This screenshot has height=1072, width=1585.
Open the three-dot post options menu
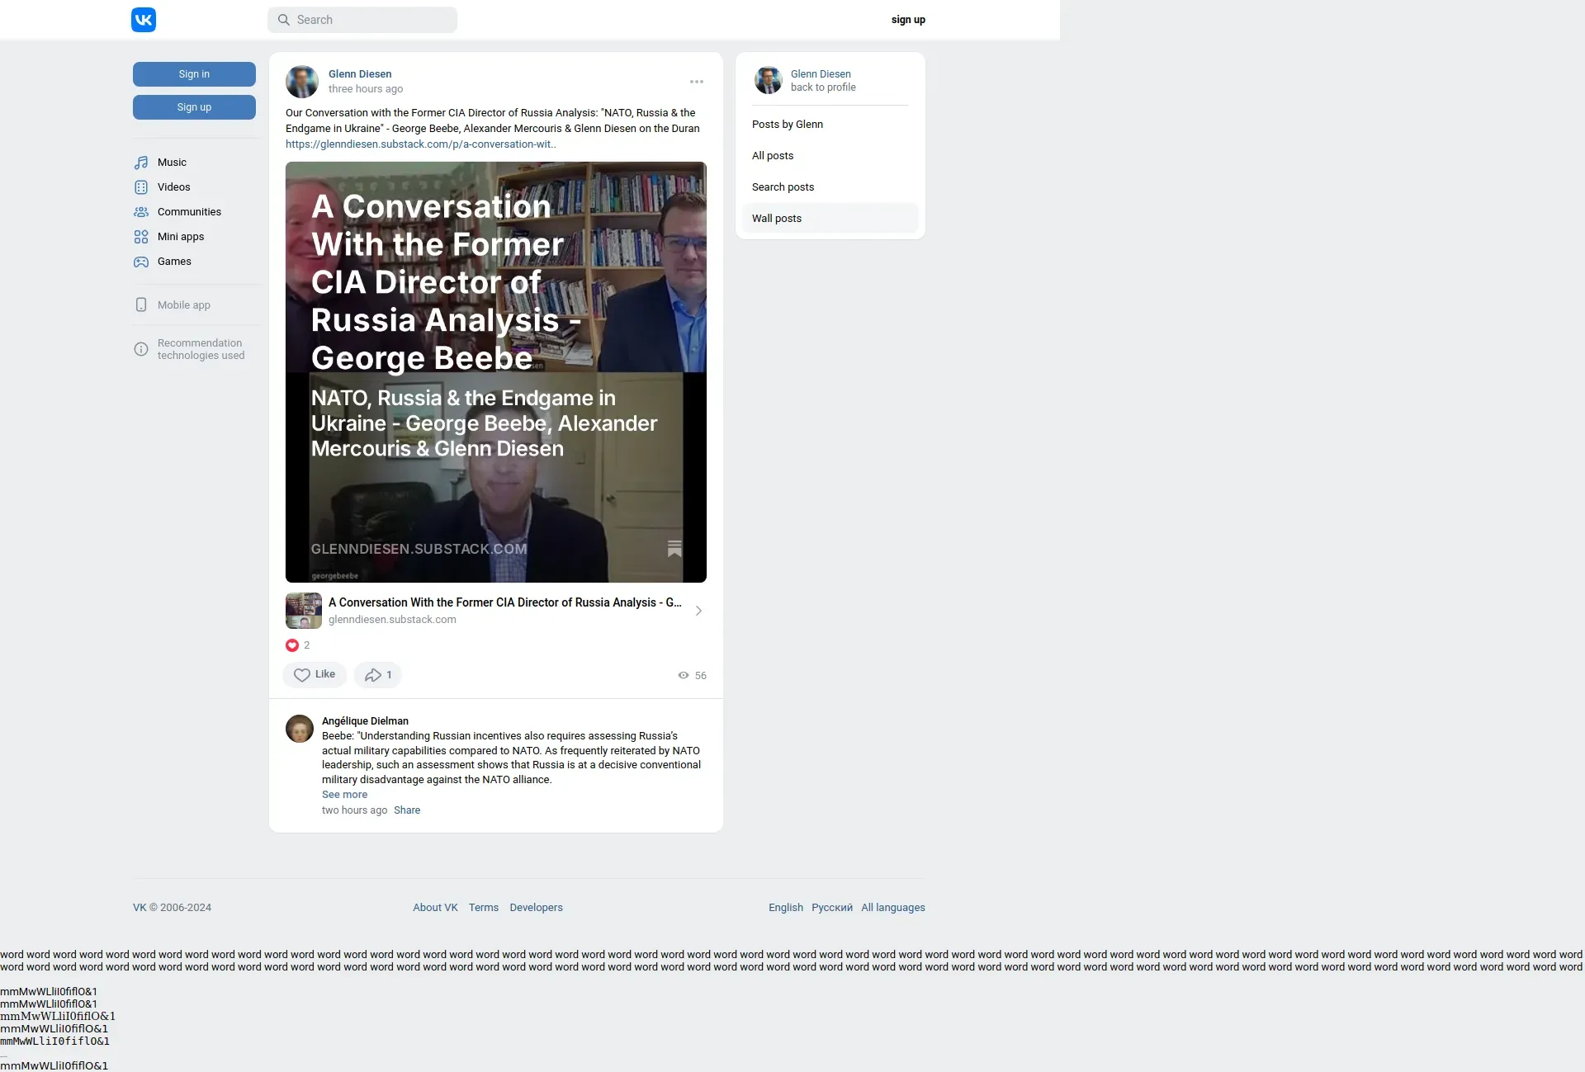697,82
